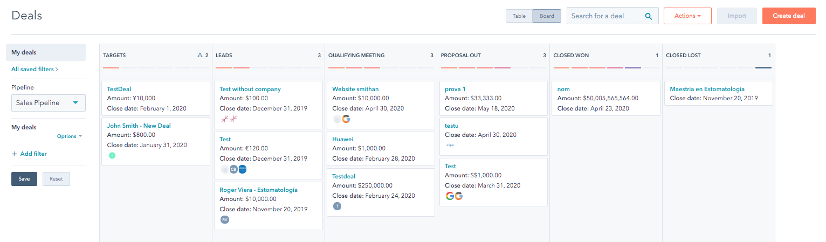Click the green avatar on John Smith deal

(112, 155)
